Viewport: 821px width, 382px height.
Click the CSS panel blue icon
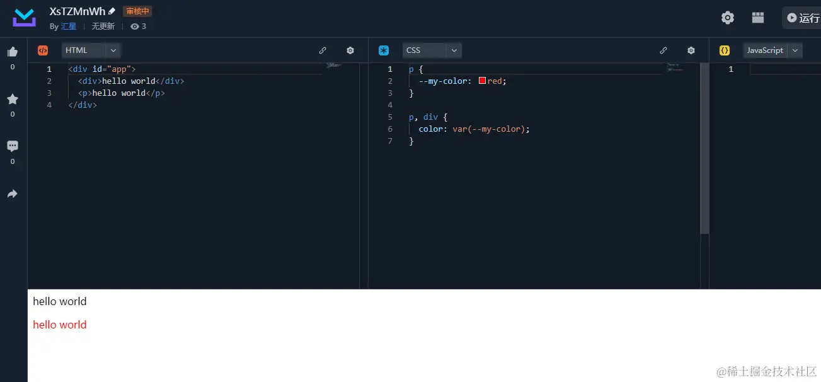click(384, 50)
